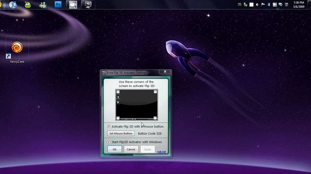Click the Set Mouse Button button

(x=121, y=133)
